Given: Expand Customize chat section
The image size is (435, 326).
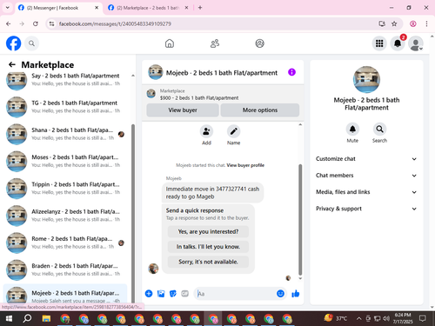Looking at the screenshot, I should pos(366,159).
